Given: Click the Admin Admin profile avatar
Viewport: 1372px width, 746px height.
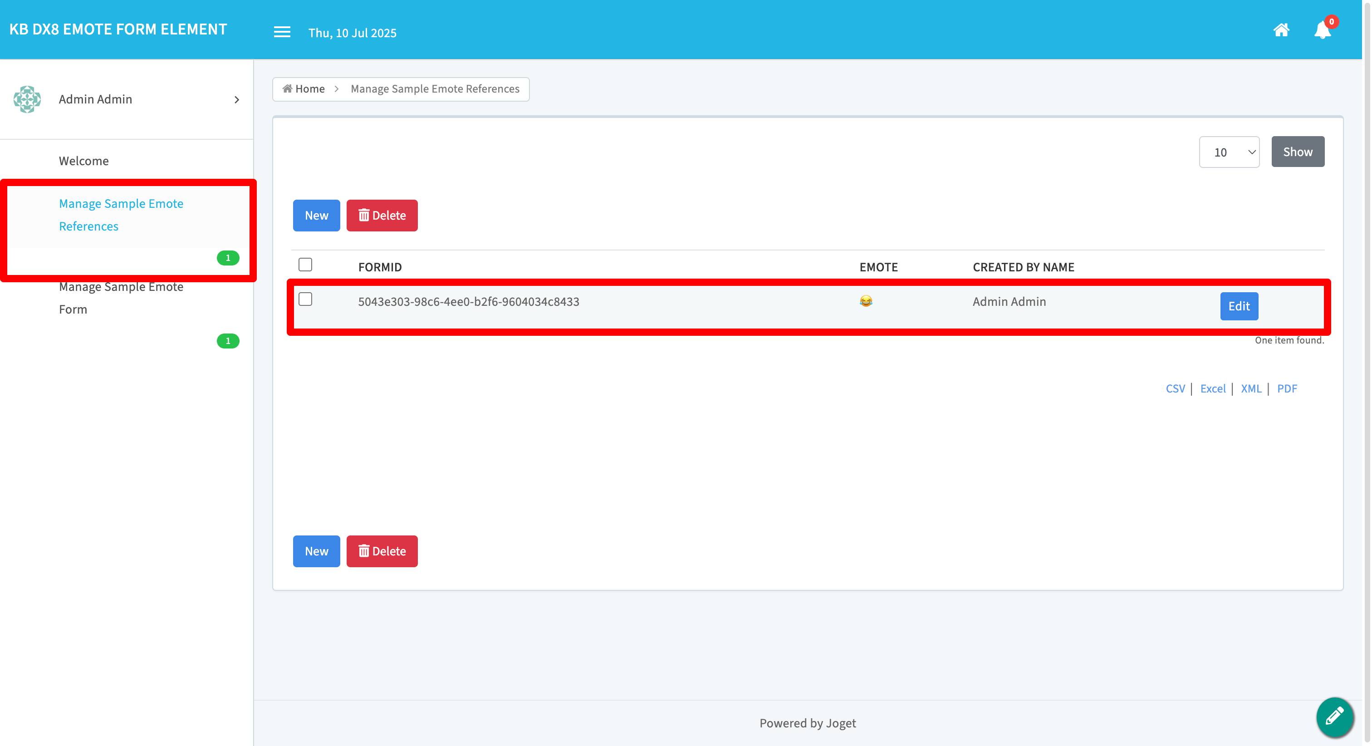Looking at the screenshot, I should [27, 99].
